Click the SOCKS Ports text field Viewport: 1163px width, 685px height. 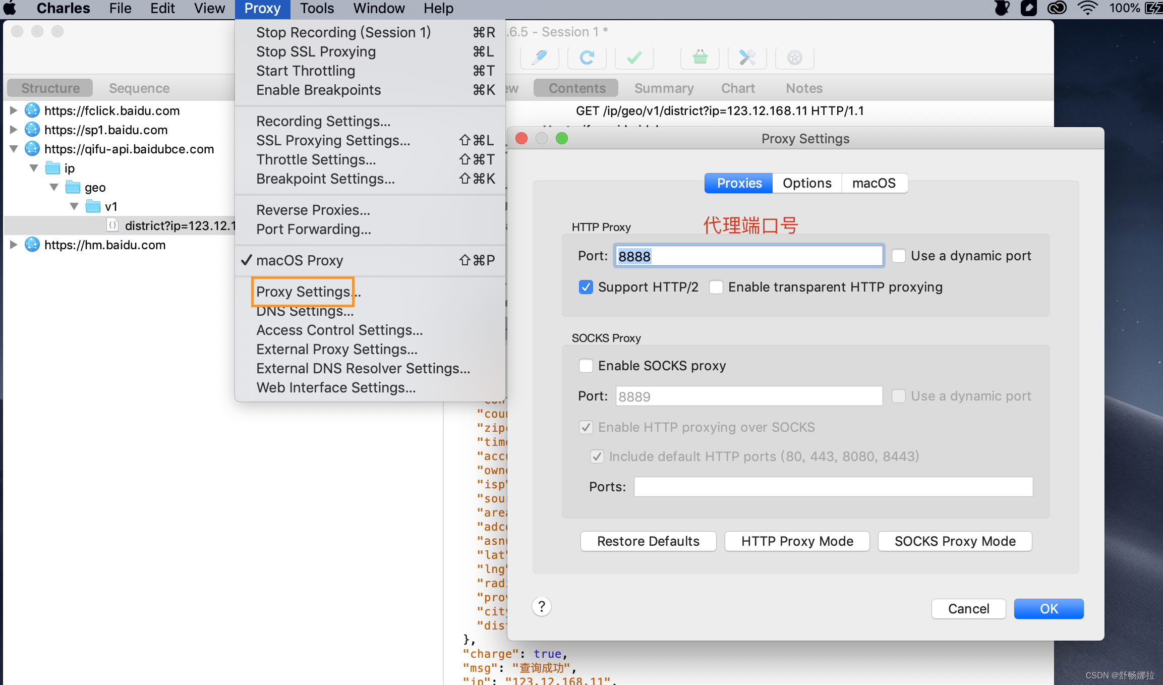[833, 487]
